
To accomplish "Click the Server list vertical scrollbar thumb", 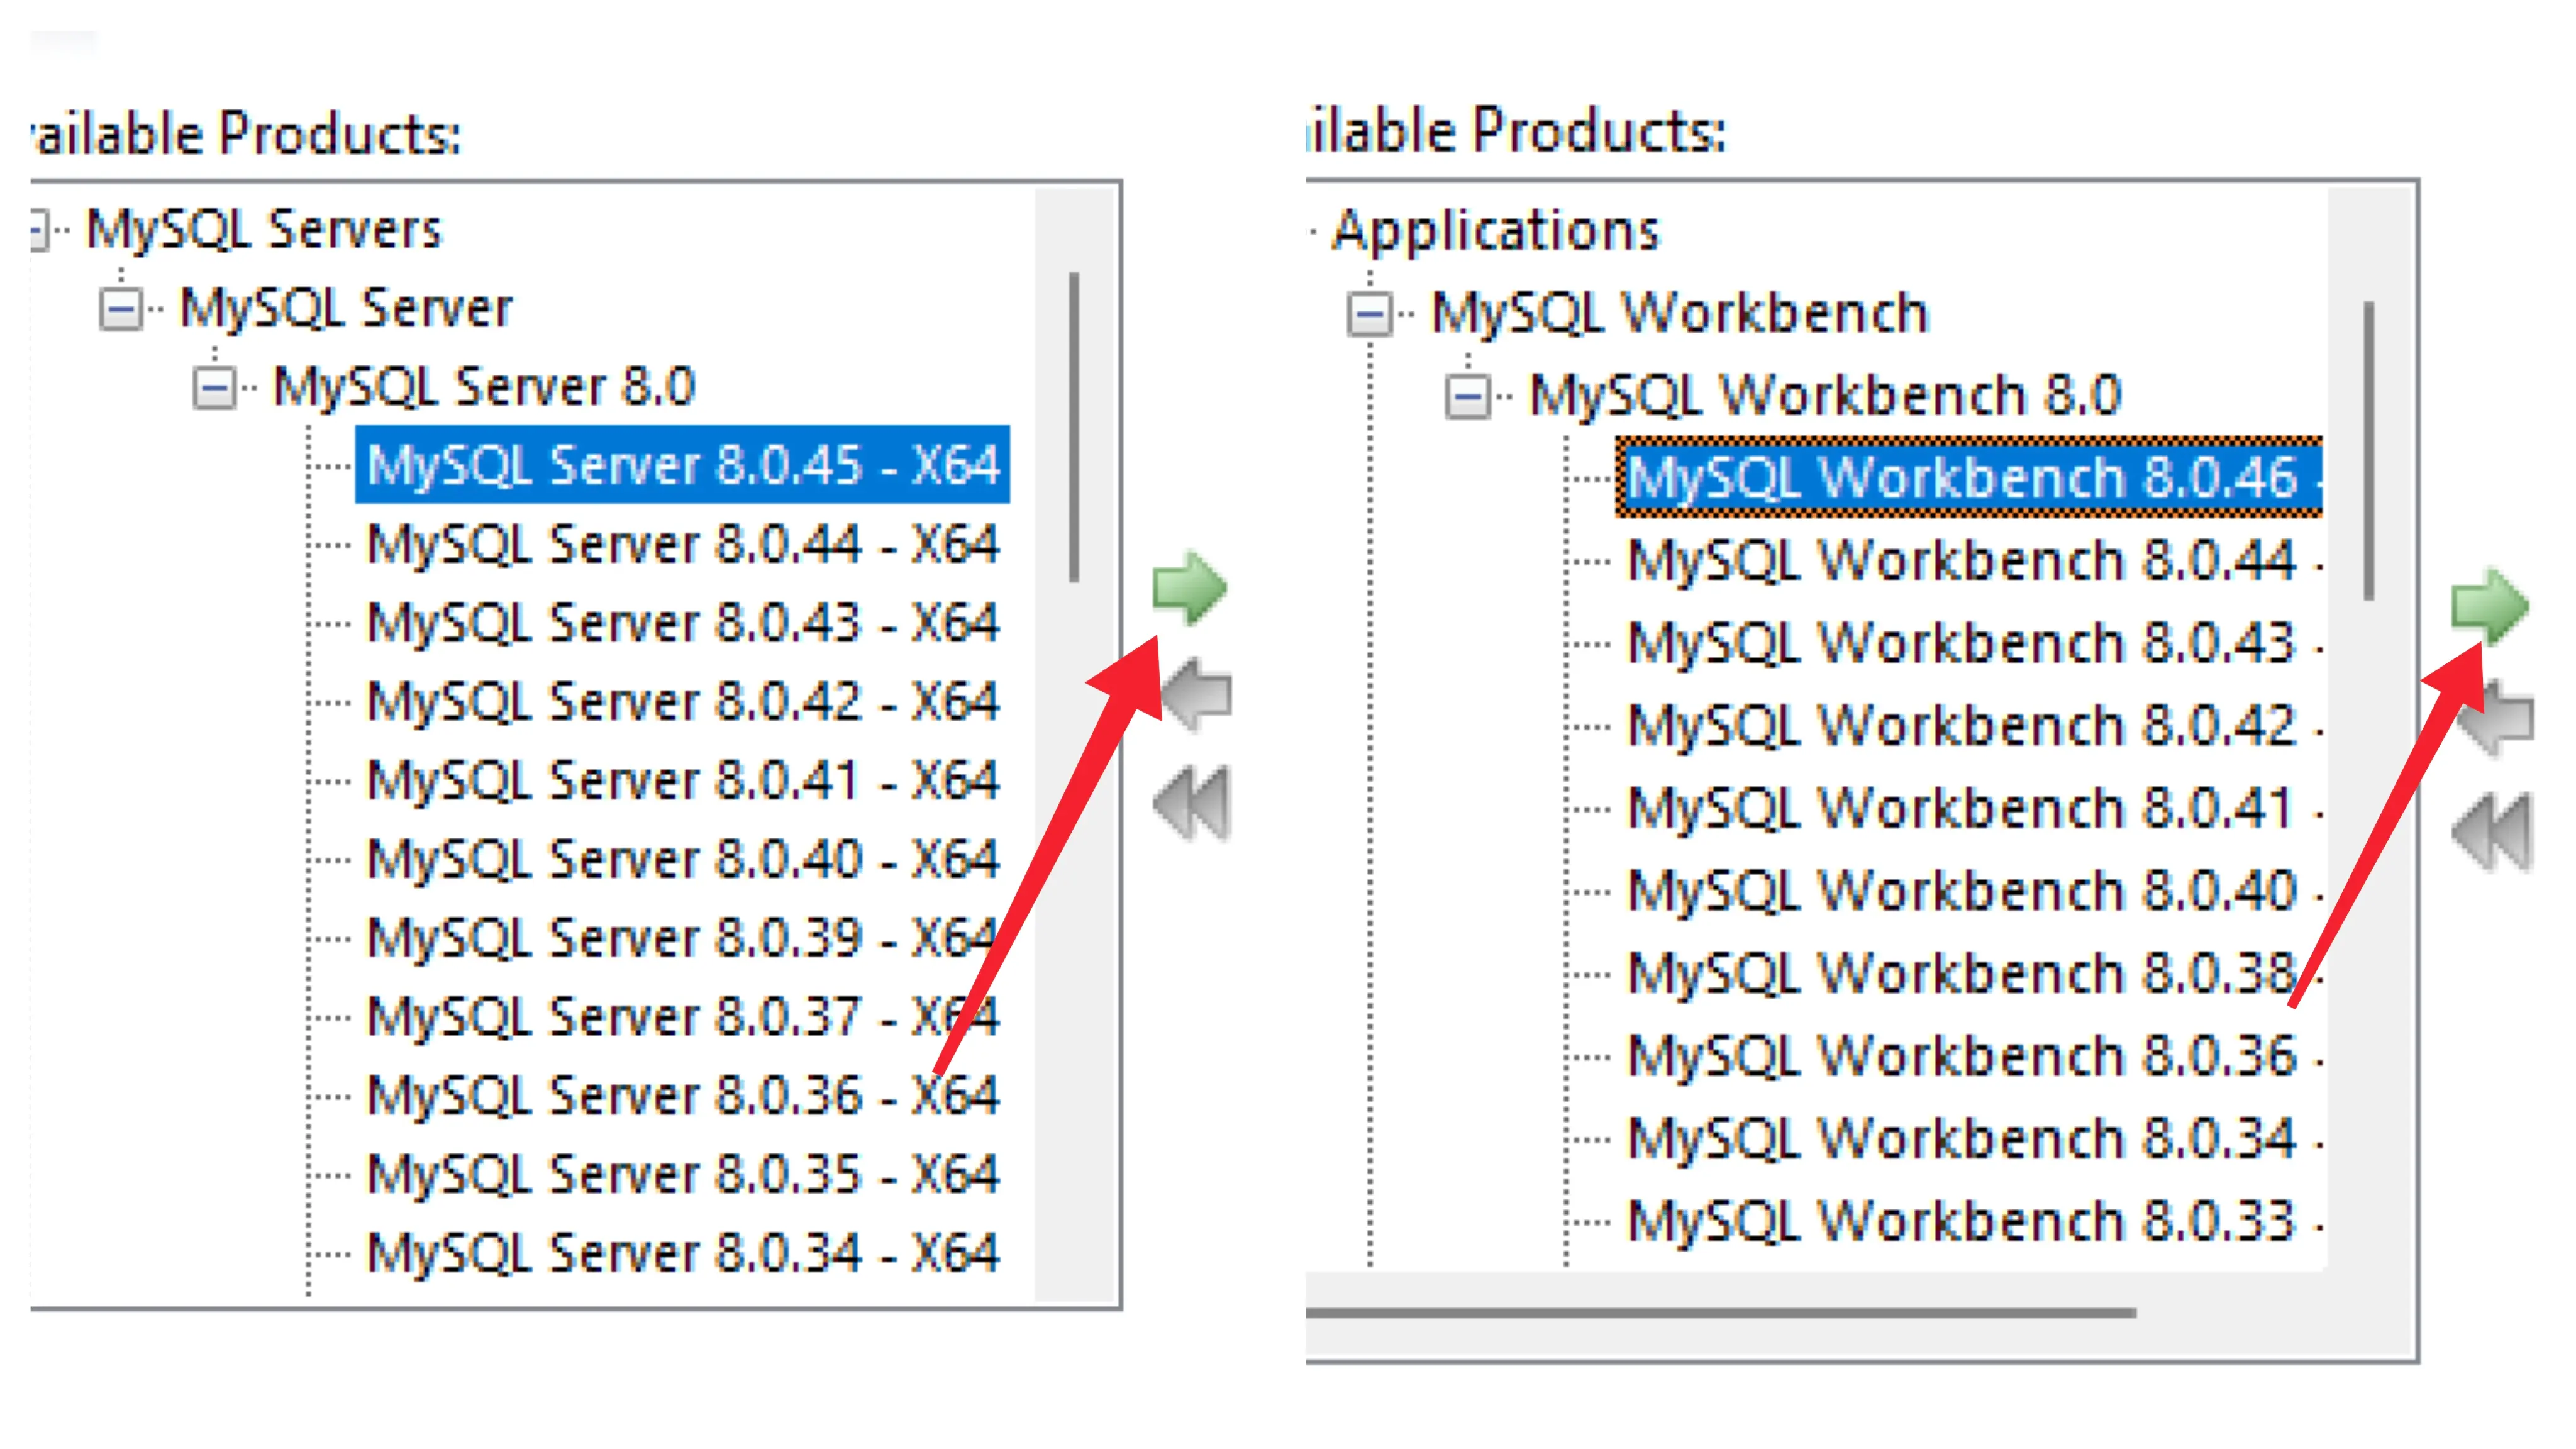I will tap(1074, 427).
